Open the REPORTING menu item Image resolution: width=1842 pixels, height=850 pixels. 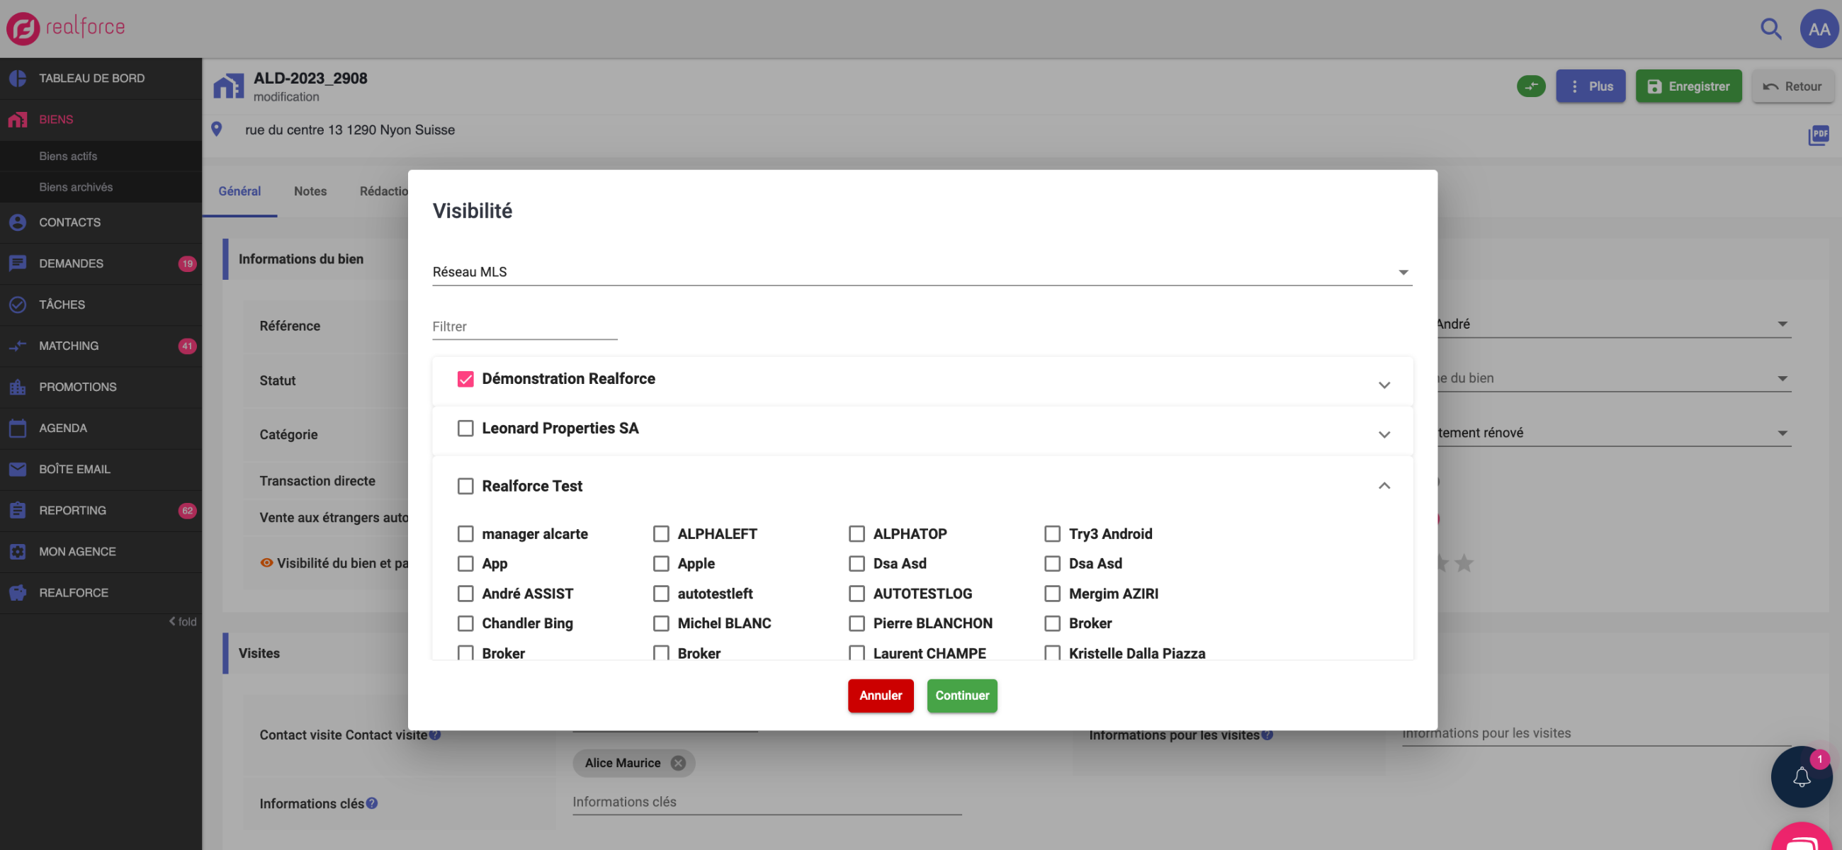click(x=101, y=511)
